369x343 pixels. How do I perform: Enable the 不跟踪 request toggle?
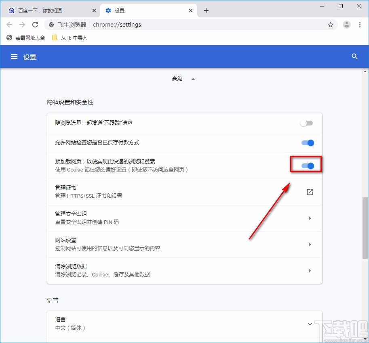pyautogui.click(x=306, y=123)
